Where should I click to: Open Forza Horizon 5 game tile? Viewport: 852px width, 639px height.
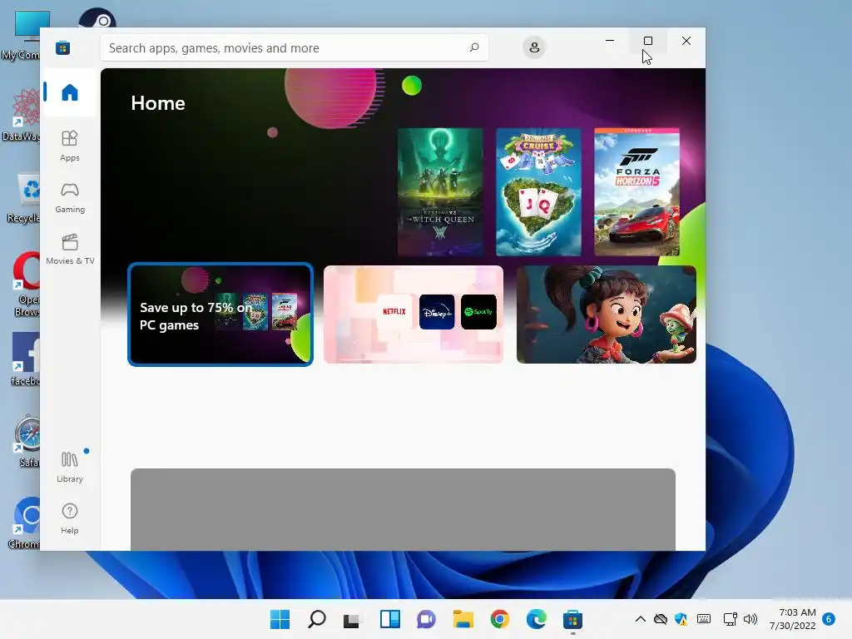point(637,192)
